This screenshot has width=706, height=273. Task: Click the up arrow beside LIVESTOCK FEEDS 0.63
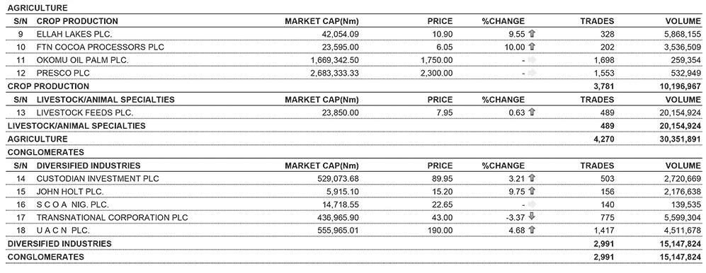click(532, 112)
